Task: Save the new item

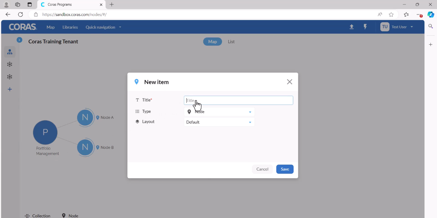Action: pos(285,169)
